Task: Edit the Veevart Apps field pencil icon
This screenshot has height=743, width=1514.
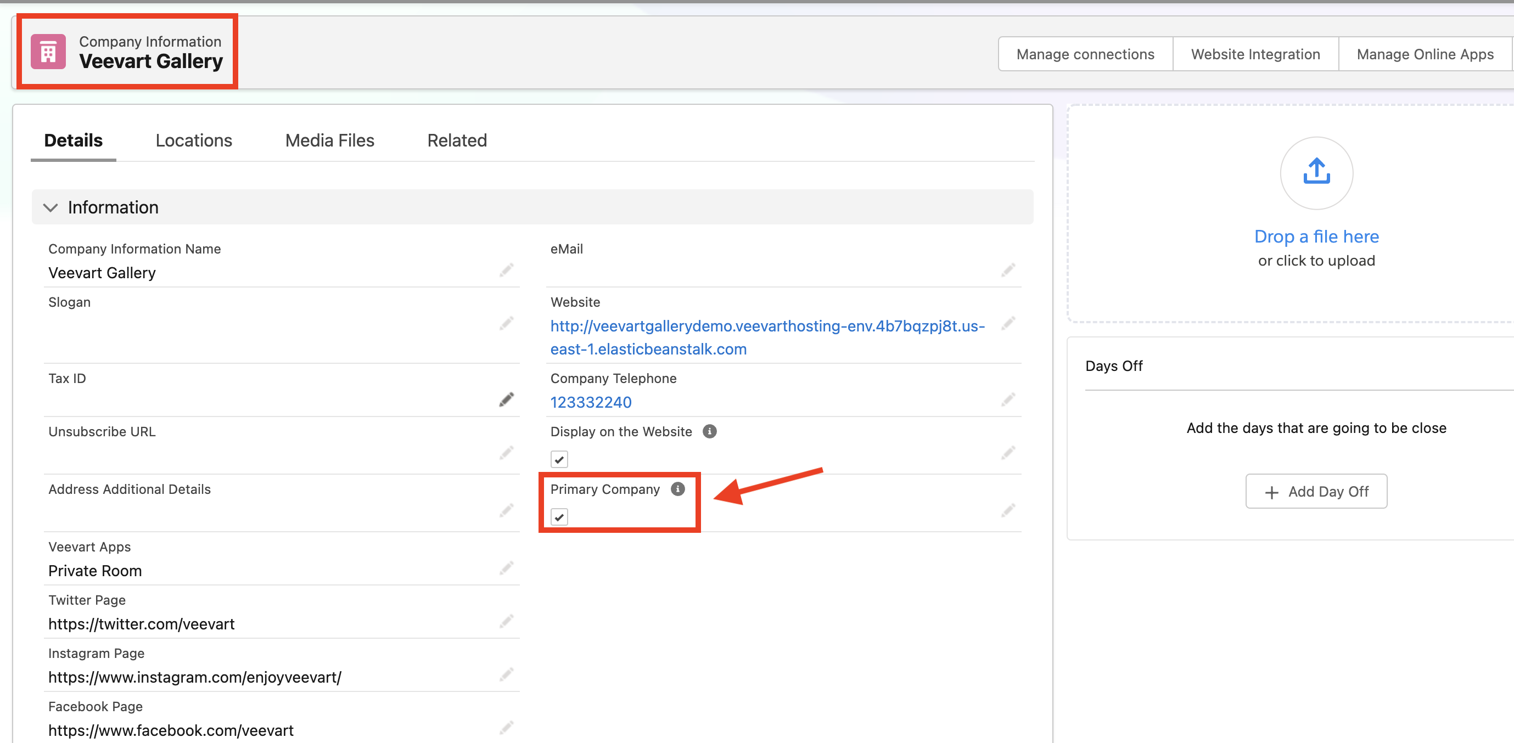Action: 506,568
